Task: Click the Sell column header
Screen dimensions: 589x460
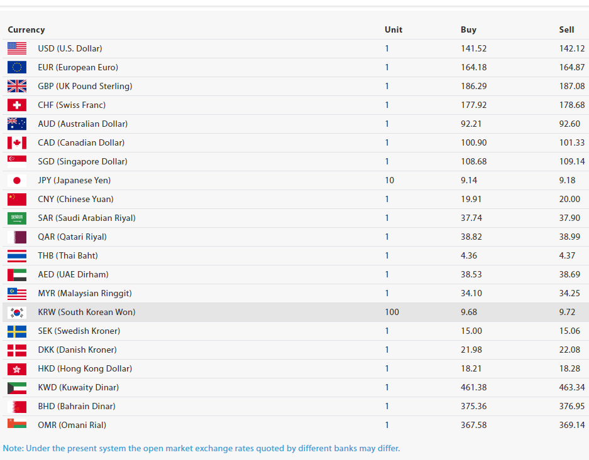Action: (566, 29)
